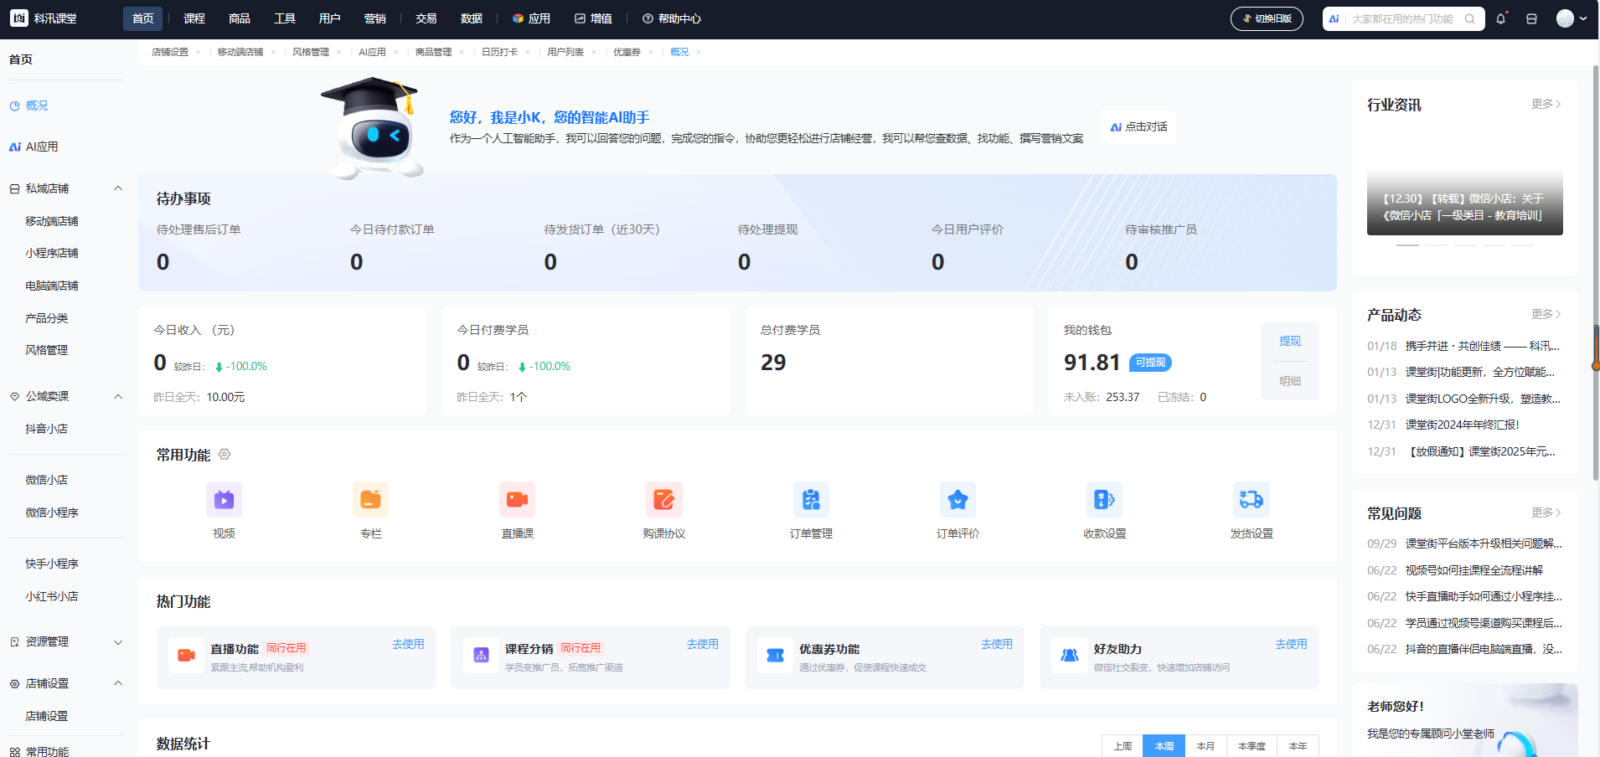This screenshot has width=1600, height=757.
Task: Open 更多 in 常见问题 panel
Action: click(x=1546, y=512)
